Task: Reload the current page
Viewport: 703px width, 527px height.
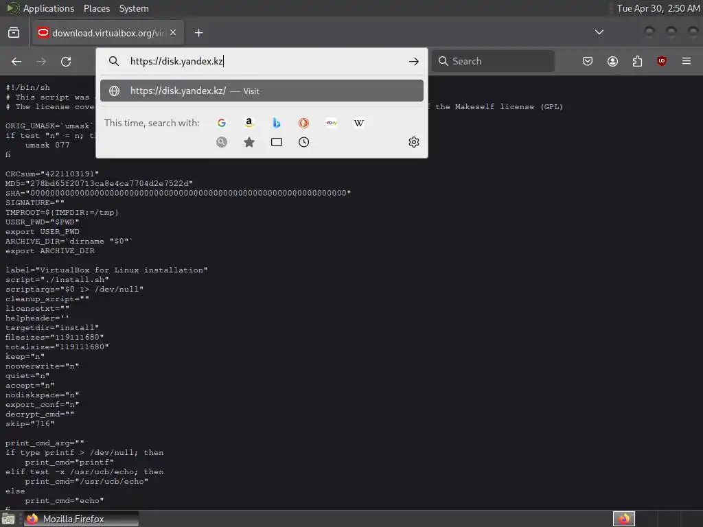Action: tap(66, 61)
